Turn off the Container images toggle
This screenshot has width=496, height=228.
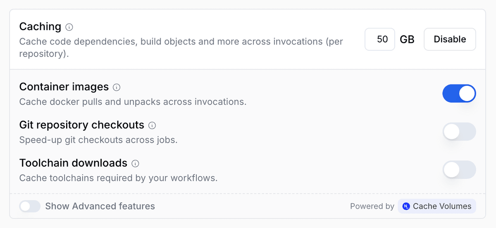[459, 94]
